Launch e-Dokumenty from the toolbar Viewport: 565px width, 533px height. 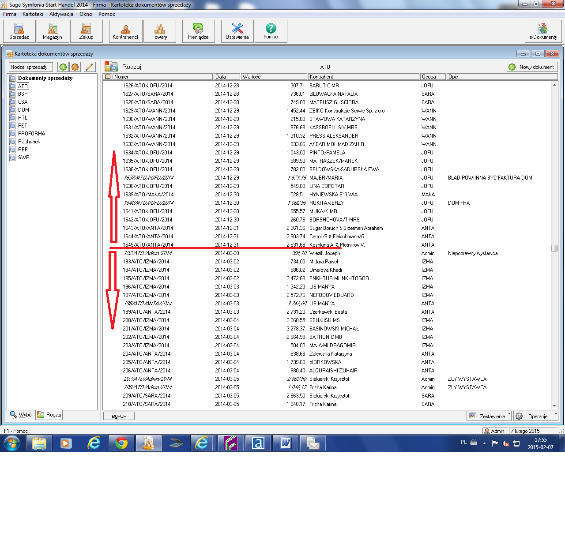543,31
